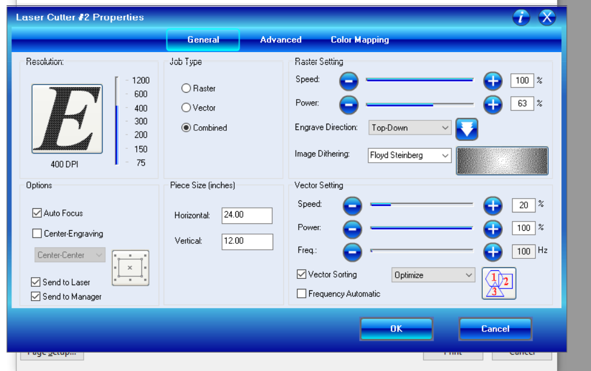The width and height of the screenshot is (591, 371).
Task: Open the Optimize vector sorting dropdown
Action: pos(433,275)
